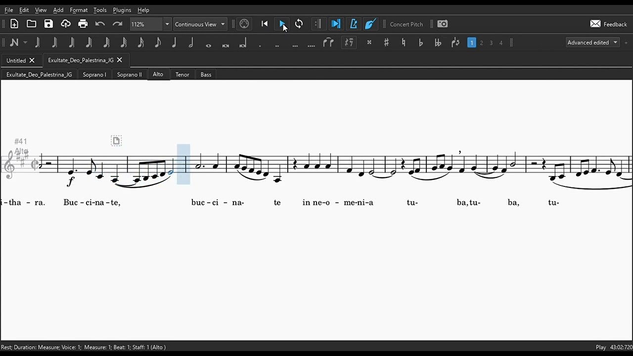The image size is (633, 356).
Task: Open the Continuous View mode dropdown
Action: (200, 24)
